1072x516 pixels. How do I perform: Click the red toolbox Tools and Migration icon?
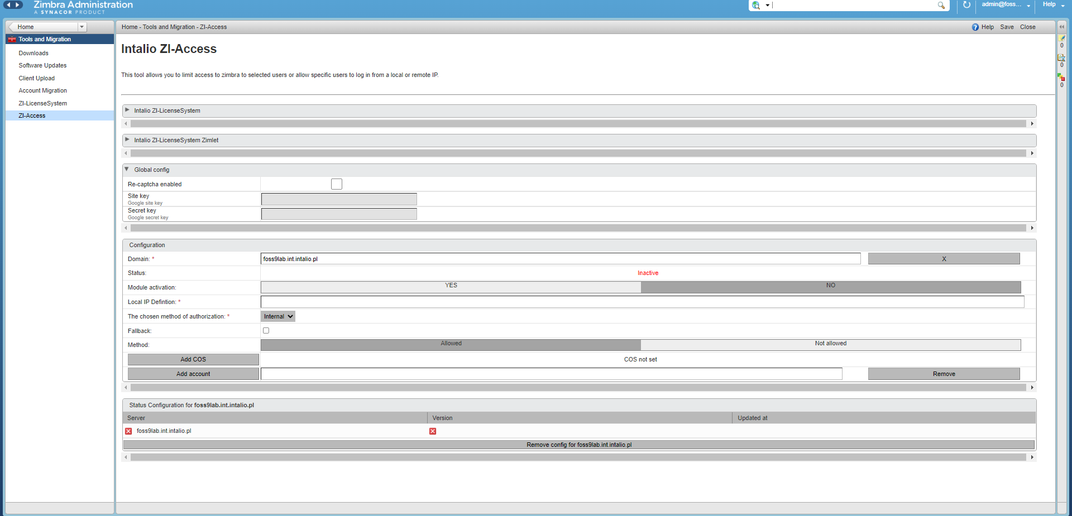(12, 39)
